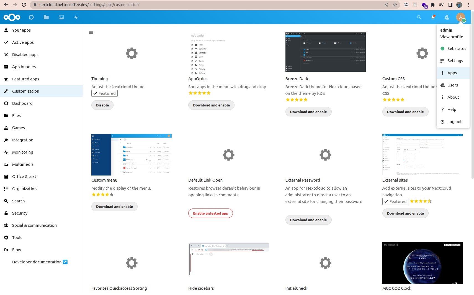Disable the Theming app

click(102, 105)
